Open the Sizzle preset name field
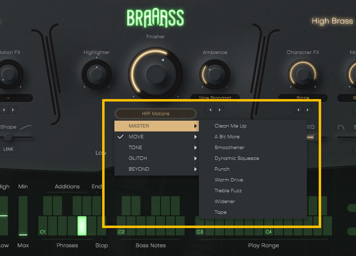 [x=302, y=98]
